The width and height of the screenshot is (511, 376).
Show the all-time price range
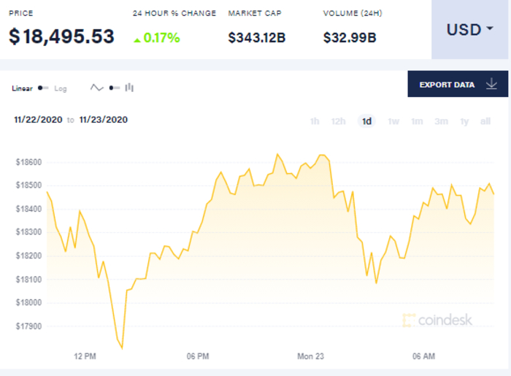pos(485,121)
